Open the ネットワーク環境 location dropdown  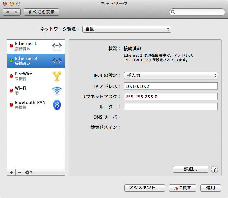[x=127, y=29]
